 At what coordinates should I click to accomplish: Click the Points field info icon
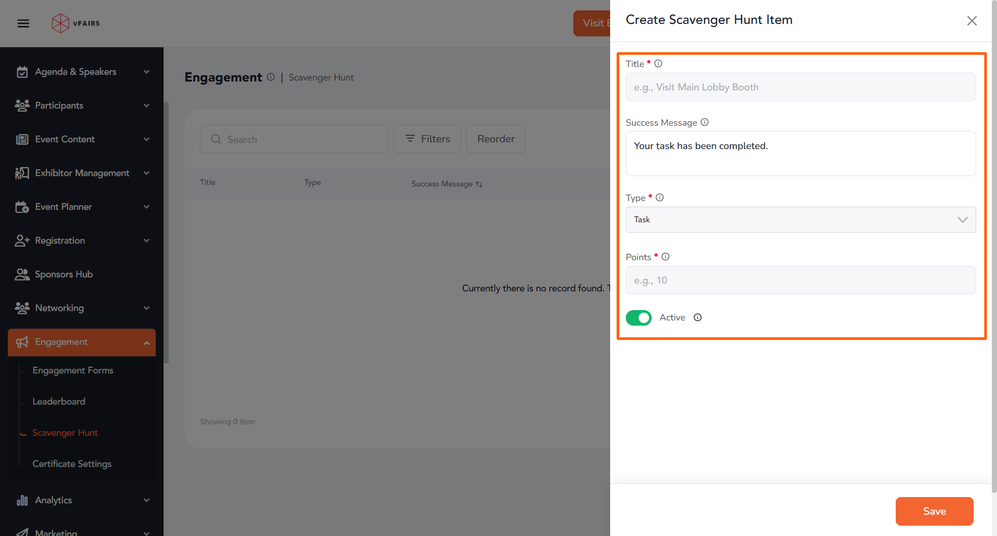[665, 257]
